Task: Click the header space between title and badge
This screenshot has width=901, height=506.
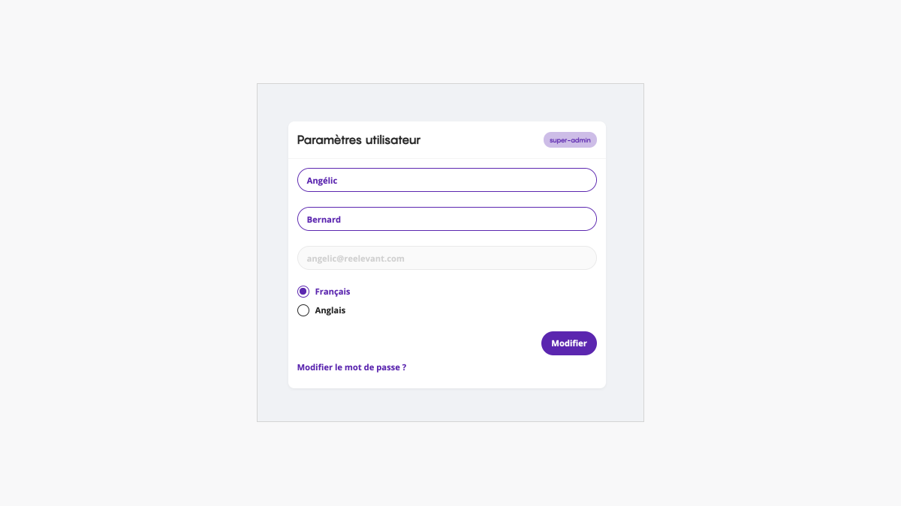Action: coord(481,140)
